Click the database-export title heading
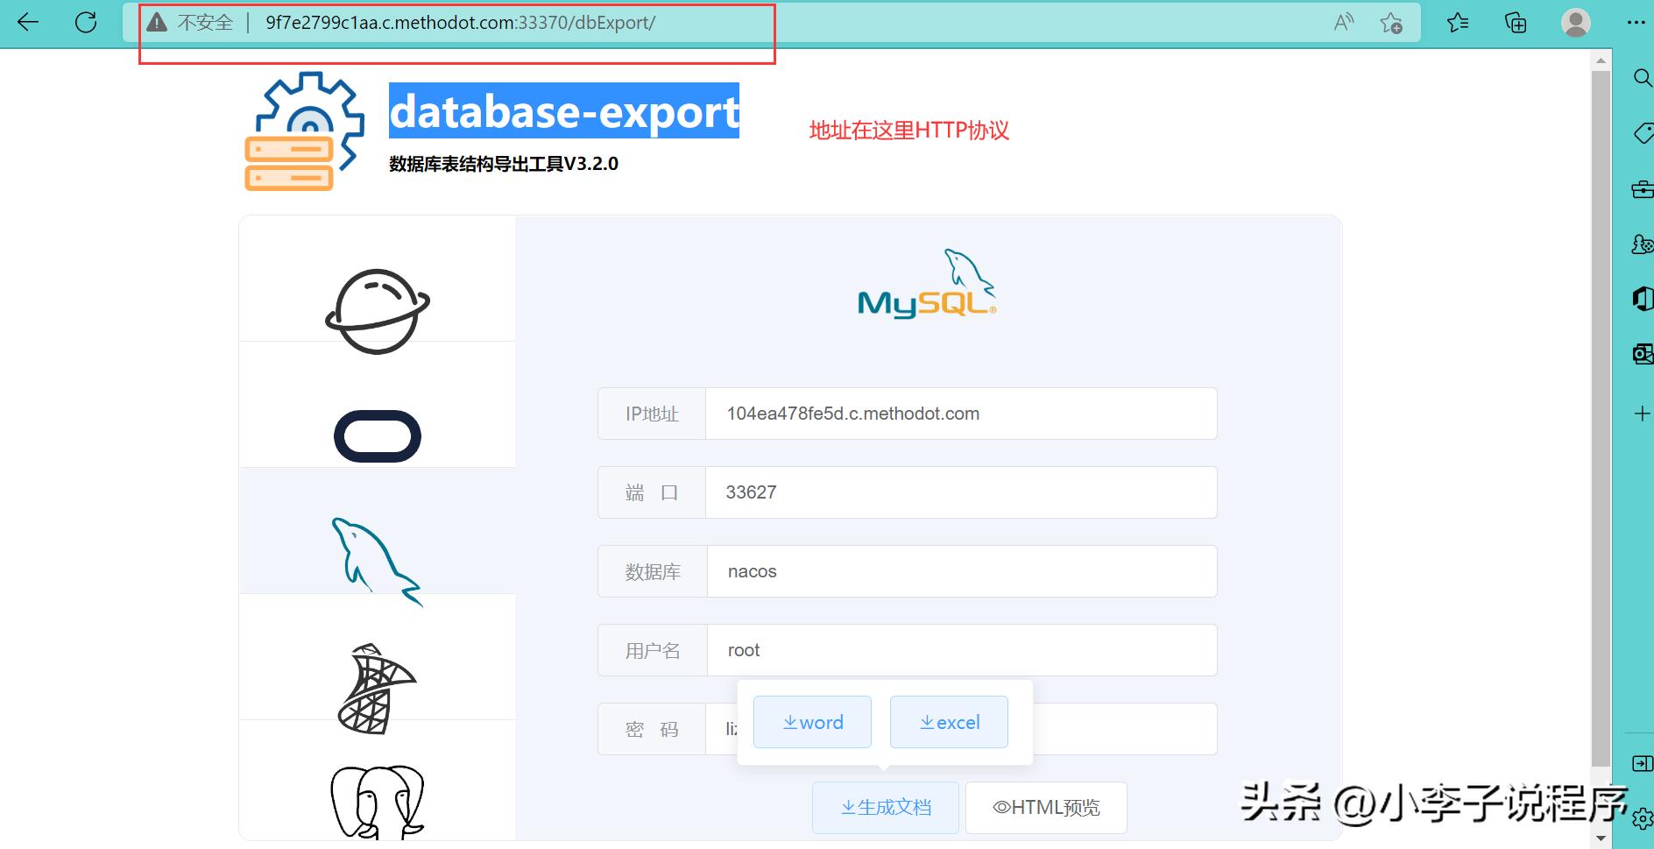Screen dimensions: 1654x849 tap(564, 111)
